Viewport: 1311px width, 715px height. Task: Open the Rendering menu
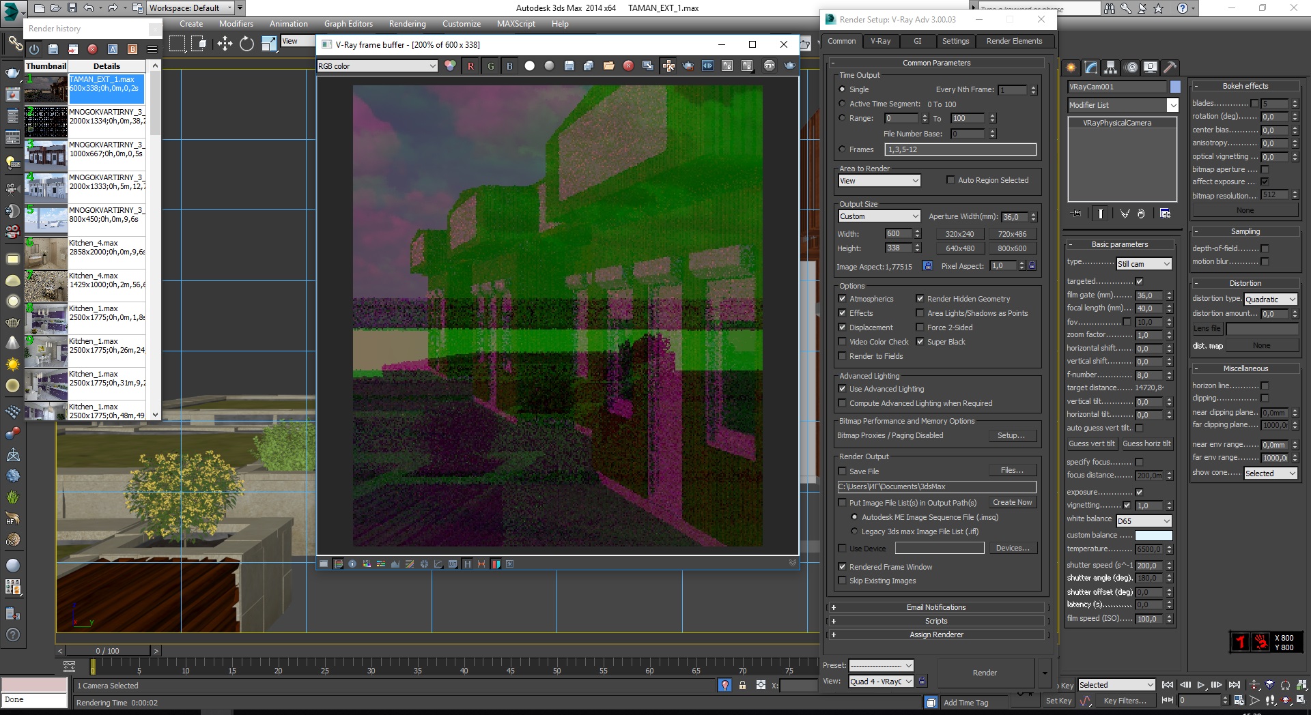pyautogui.click(x=408, y=24)
